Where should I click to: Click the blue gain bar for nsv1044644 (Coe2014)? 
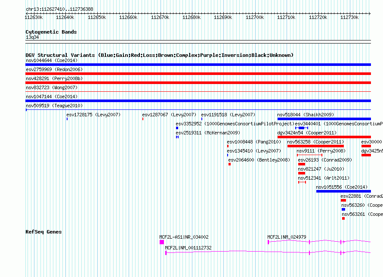coord(198,65)
